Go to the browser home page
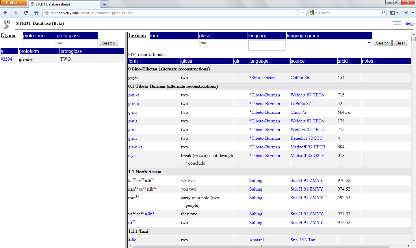 point(36,13)
